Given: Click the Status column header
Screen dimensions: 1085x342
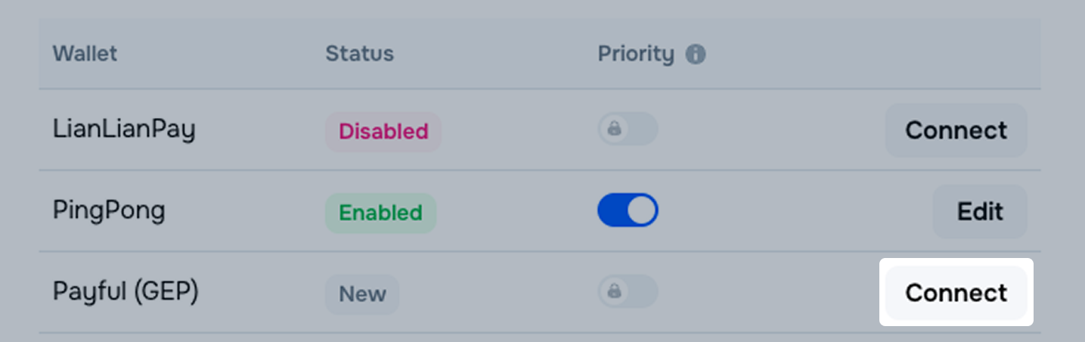Looking at the screenshot, I should pos(359,54).
